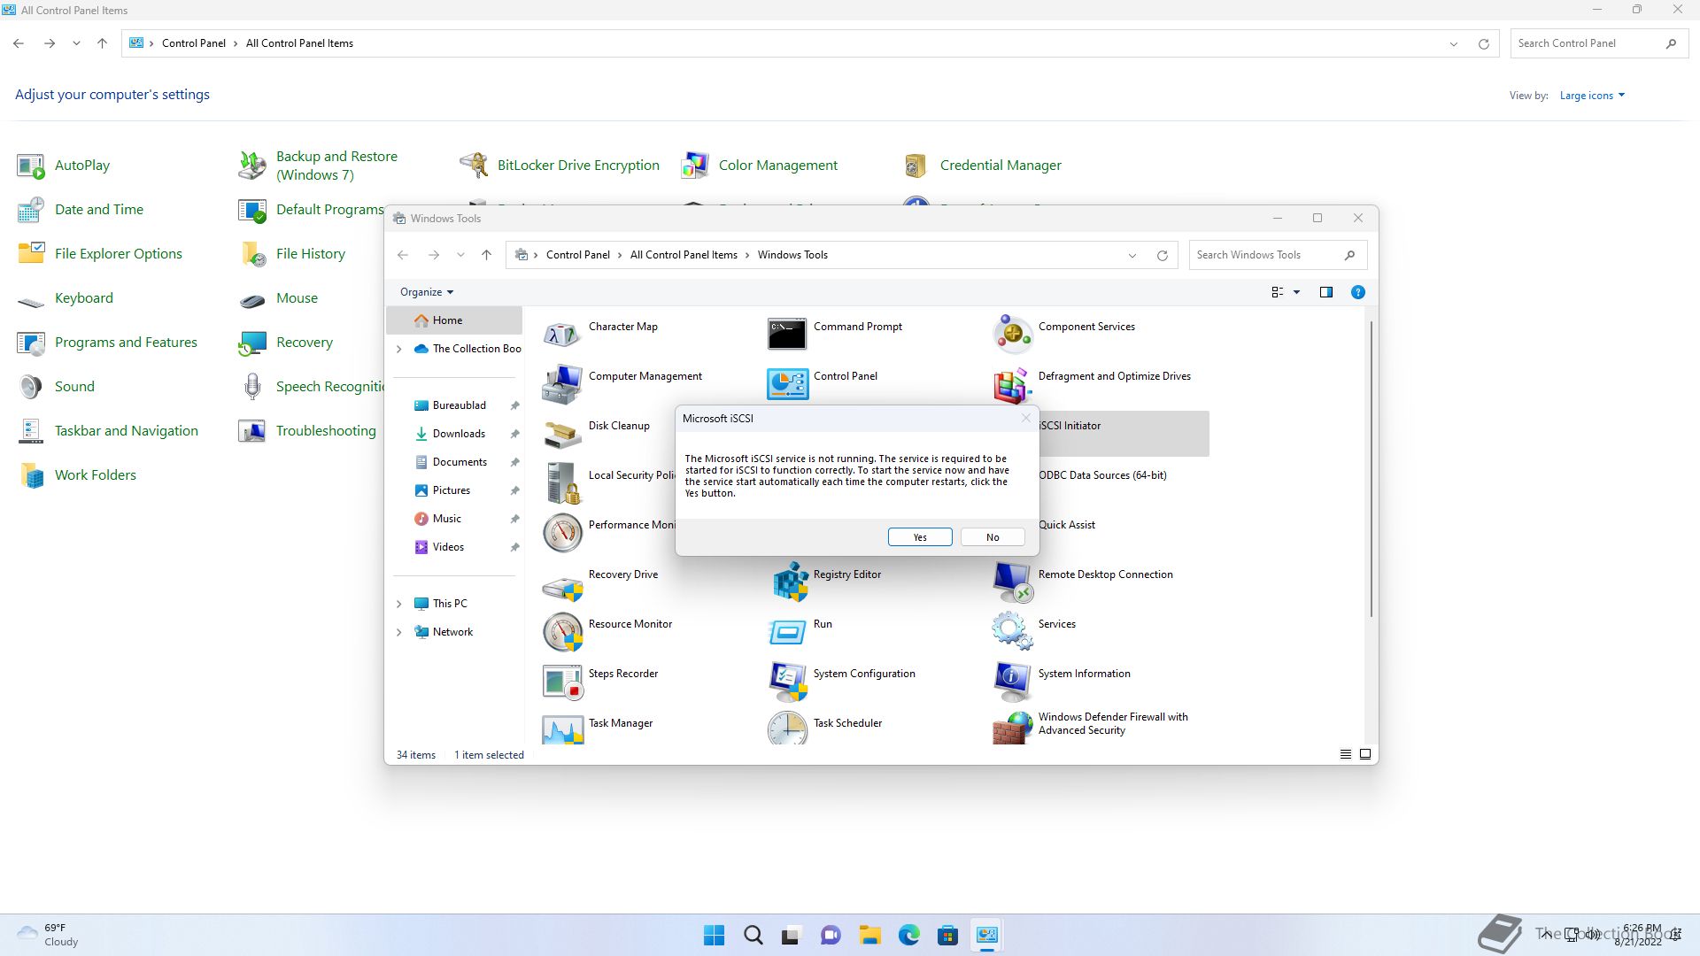Viewport: 1700px width, 956px height.
Task: Open Windows Defender Firewall icon
Action: pyautogui.click(x=1012, y=728)
